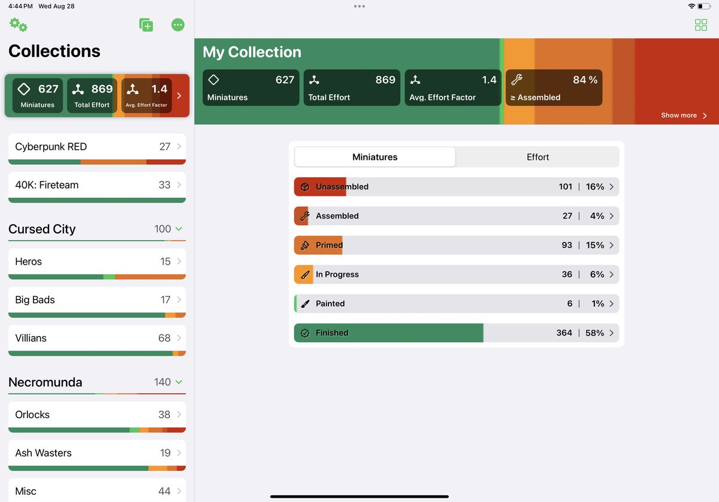
Task: Switch to the Effort tab
Action: 537,157
